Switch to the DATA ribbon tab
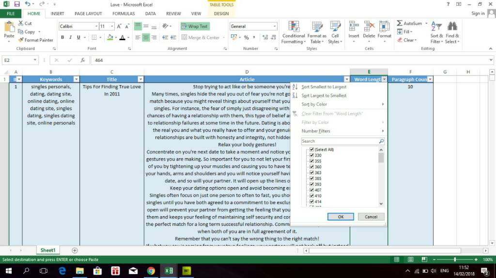496x278 pixels. pyautogui.click(x=150, y=14)
